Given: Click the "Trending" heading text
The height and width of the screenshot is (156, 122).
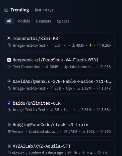Looking at the screenshot, I should [20, 10].
